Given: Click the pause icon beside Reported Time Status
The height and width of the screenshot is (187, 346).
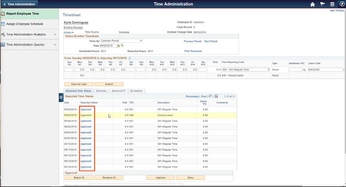Looking at the screenshot, I should pos(61,97).
